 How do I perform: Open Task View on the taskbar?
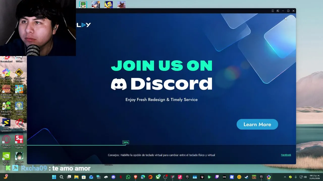(69, 177)
